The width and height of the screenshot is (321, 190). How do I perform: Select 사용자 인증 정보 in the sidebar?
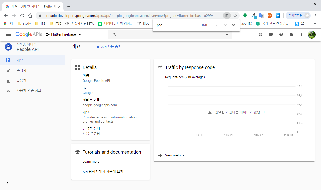coord(33,91)
